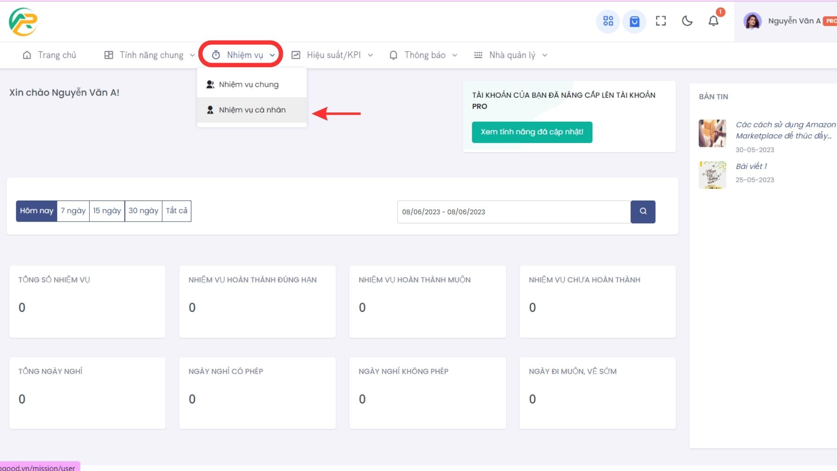Toggle fullscreen mode icon

[661, 21]
